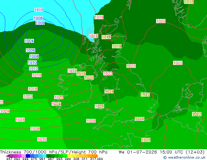
Task: Click the blue 1004 low-pressure isobar label
Action: (29, 41)
